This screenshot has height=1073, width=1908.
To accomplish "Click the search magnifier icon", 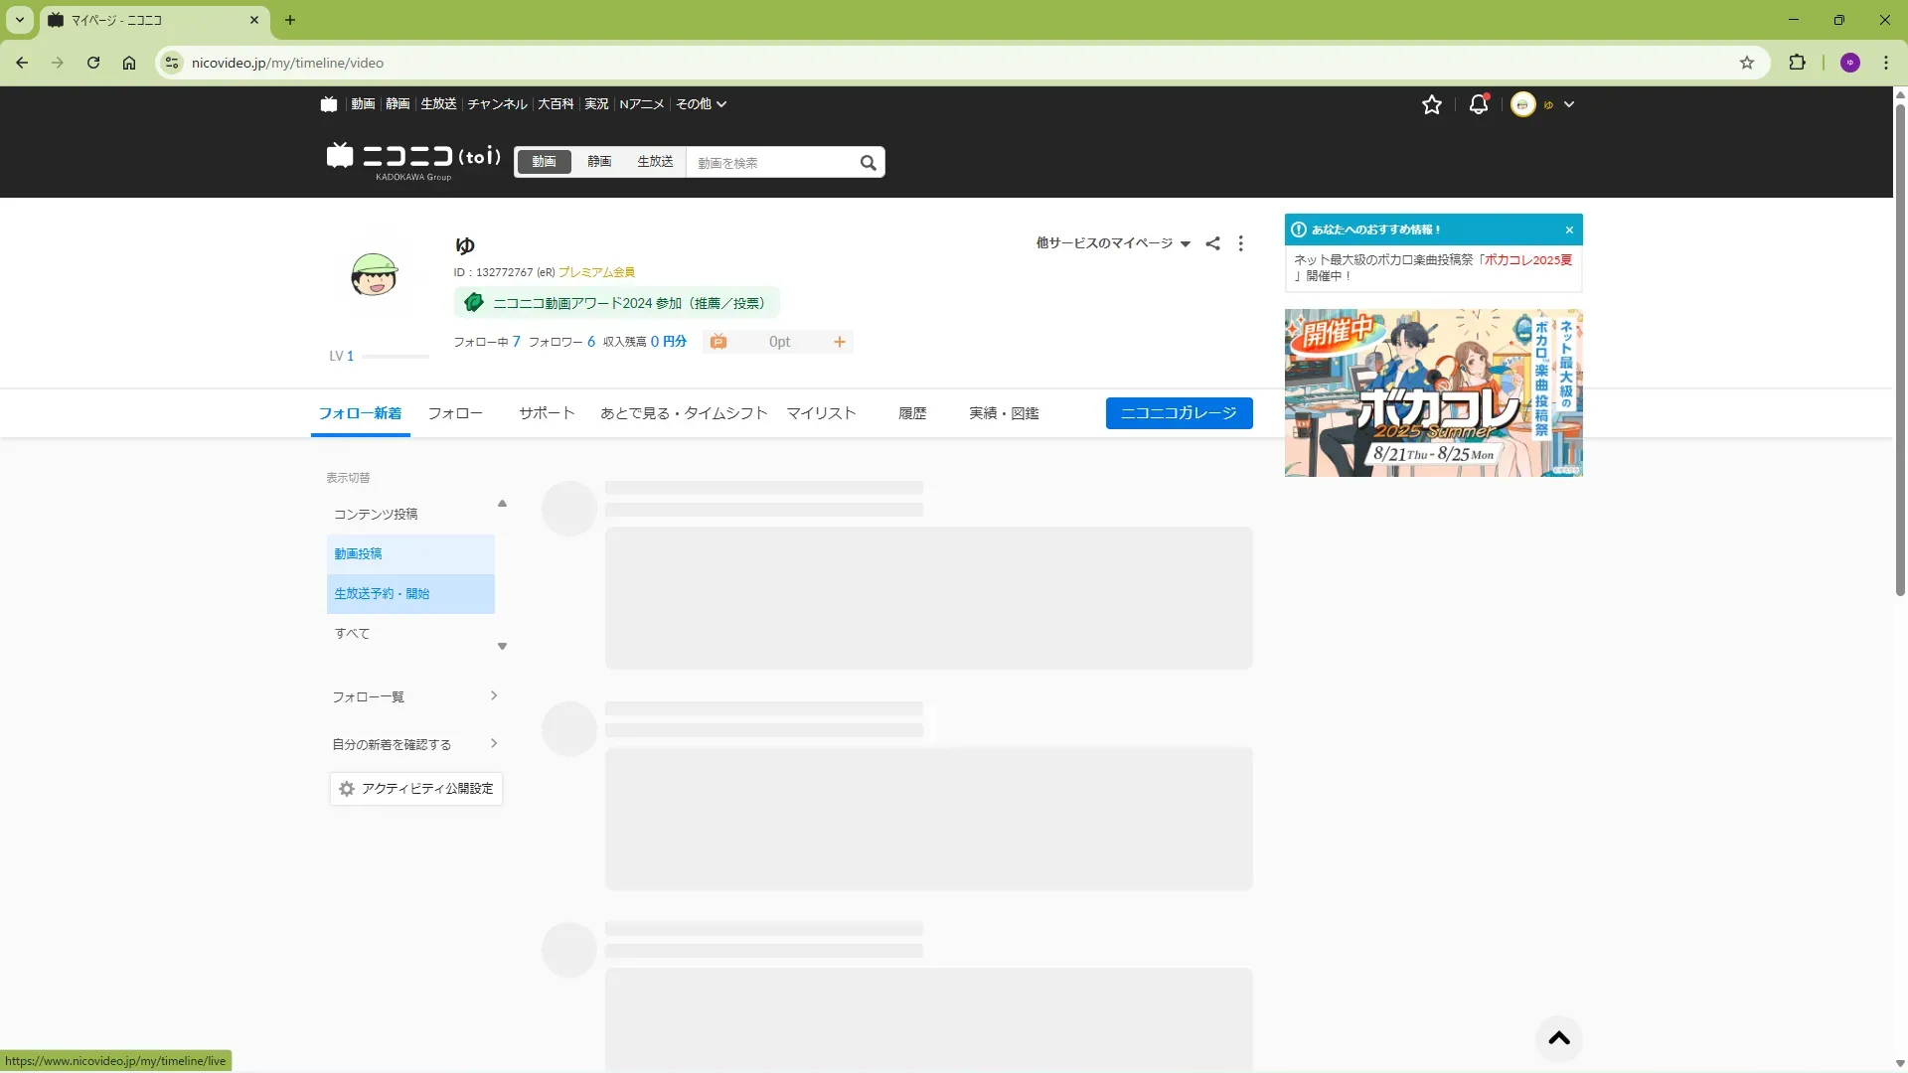I will point(868,163).
